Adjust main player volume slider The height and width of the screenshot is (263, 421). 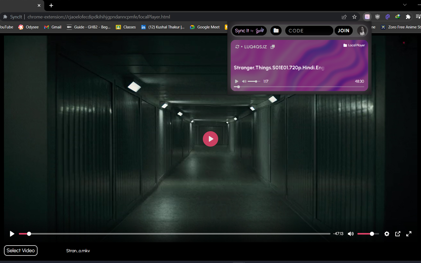click(x=368, y=234)
